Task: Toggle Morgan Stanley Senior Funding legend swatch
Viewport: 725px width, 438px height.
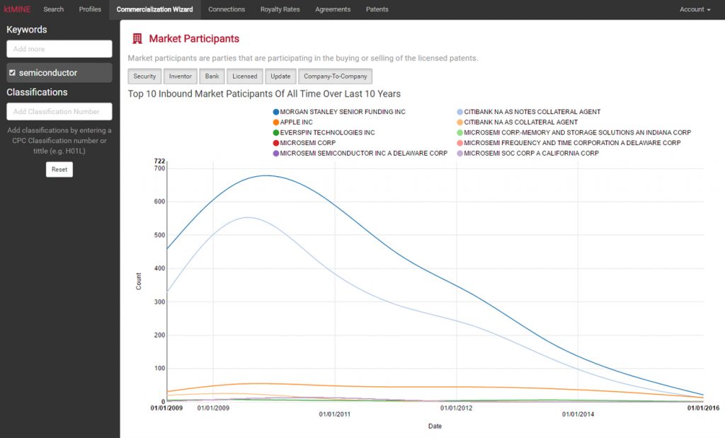Action: (275, 112)
